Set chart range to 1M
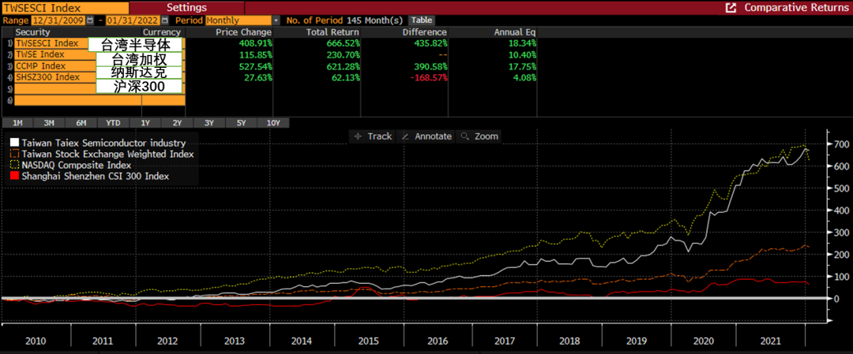Screen dimensions: 853x354 click(x=17, y=123)
